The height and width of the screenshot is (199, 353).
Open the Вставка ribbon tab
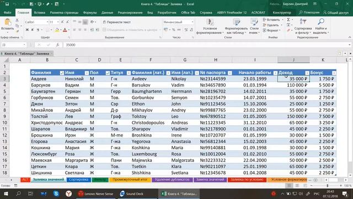point(40,13)
